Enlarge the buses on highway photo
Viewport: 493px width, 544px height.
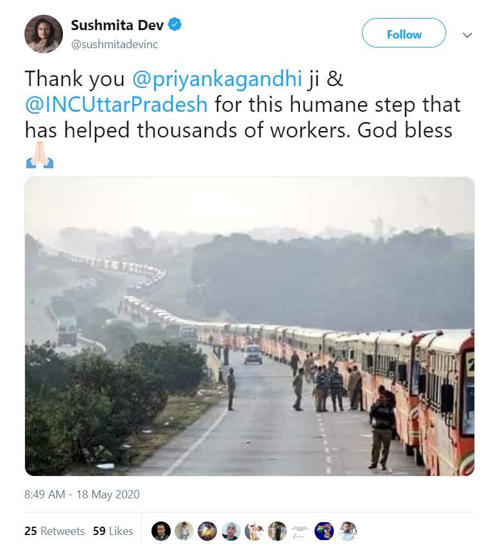pos(249,326)
